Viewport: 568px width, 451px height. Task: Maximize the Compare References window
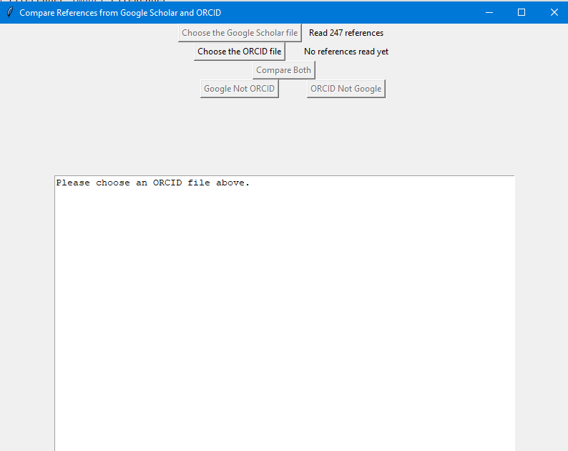522,12
